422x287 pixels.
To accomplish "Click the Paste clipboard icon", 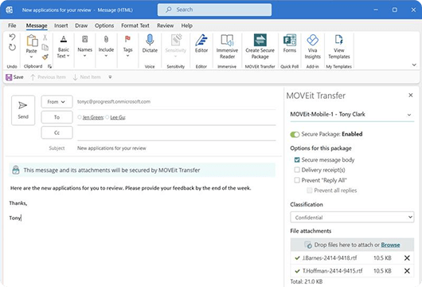I will [32, 41].
